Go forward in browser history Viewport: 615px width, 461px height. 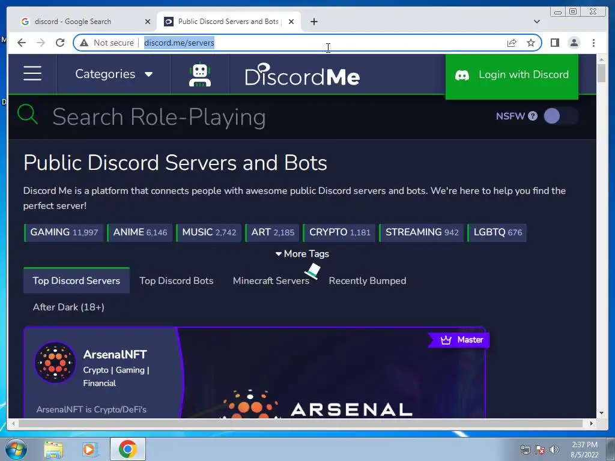click(x=41, y=43)
